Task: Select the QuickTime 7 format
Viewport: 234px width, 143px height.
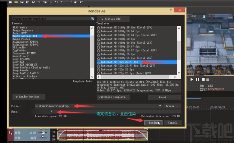Action: coord(20,56)
